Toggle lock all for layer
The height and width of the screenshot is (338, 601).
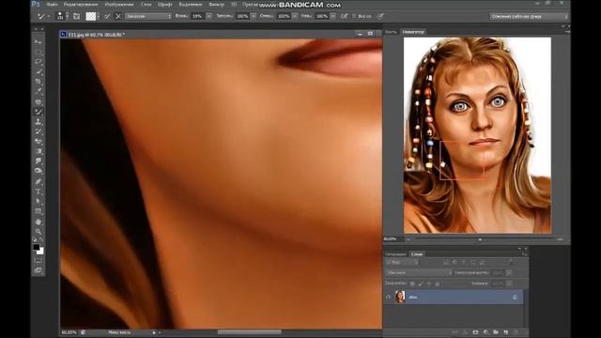(438, 284)
